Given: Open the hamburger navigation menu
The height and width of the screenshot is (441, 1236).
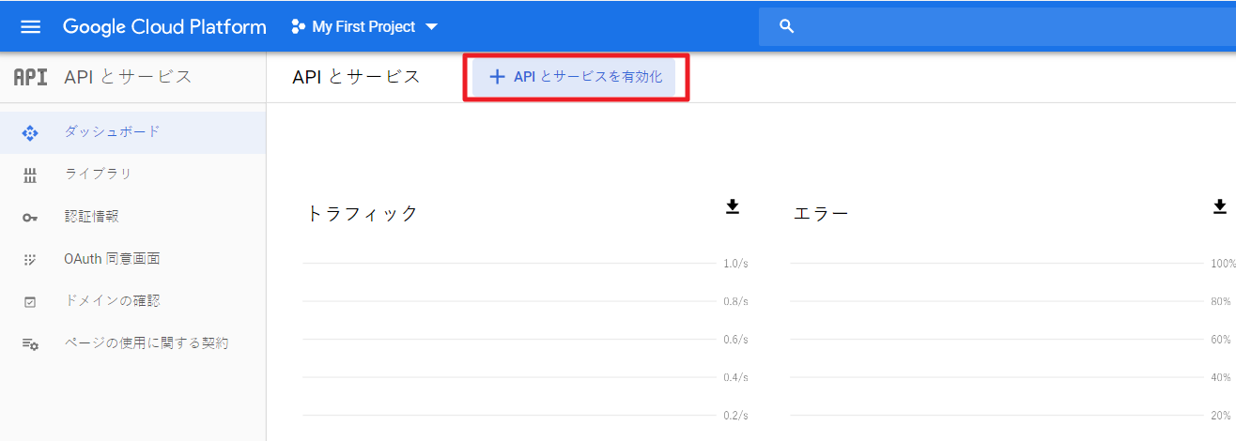Looking at the screenshot, I should point(30,26).
